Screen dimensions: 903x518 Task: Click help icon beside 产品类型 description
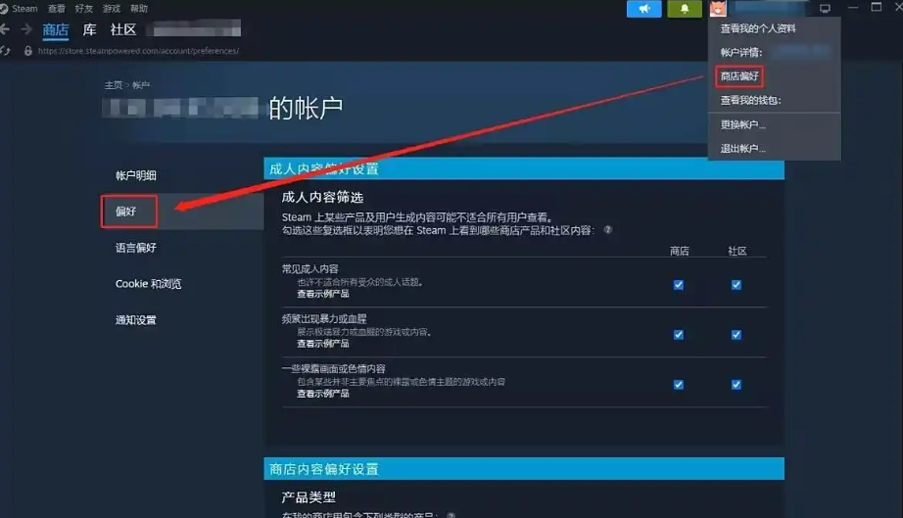pos(451,515)
